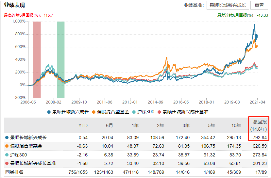
Task: Click the green highlighted worst-period band
Action: [61, 59]
